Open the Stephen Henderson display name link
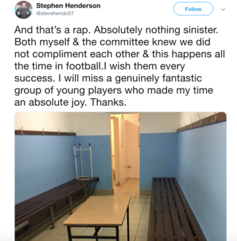Screen dimensions: 237x241 (68, 6)
